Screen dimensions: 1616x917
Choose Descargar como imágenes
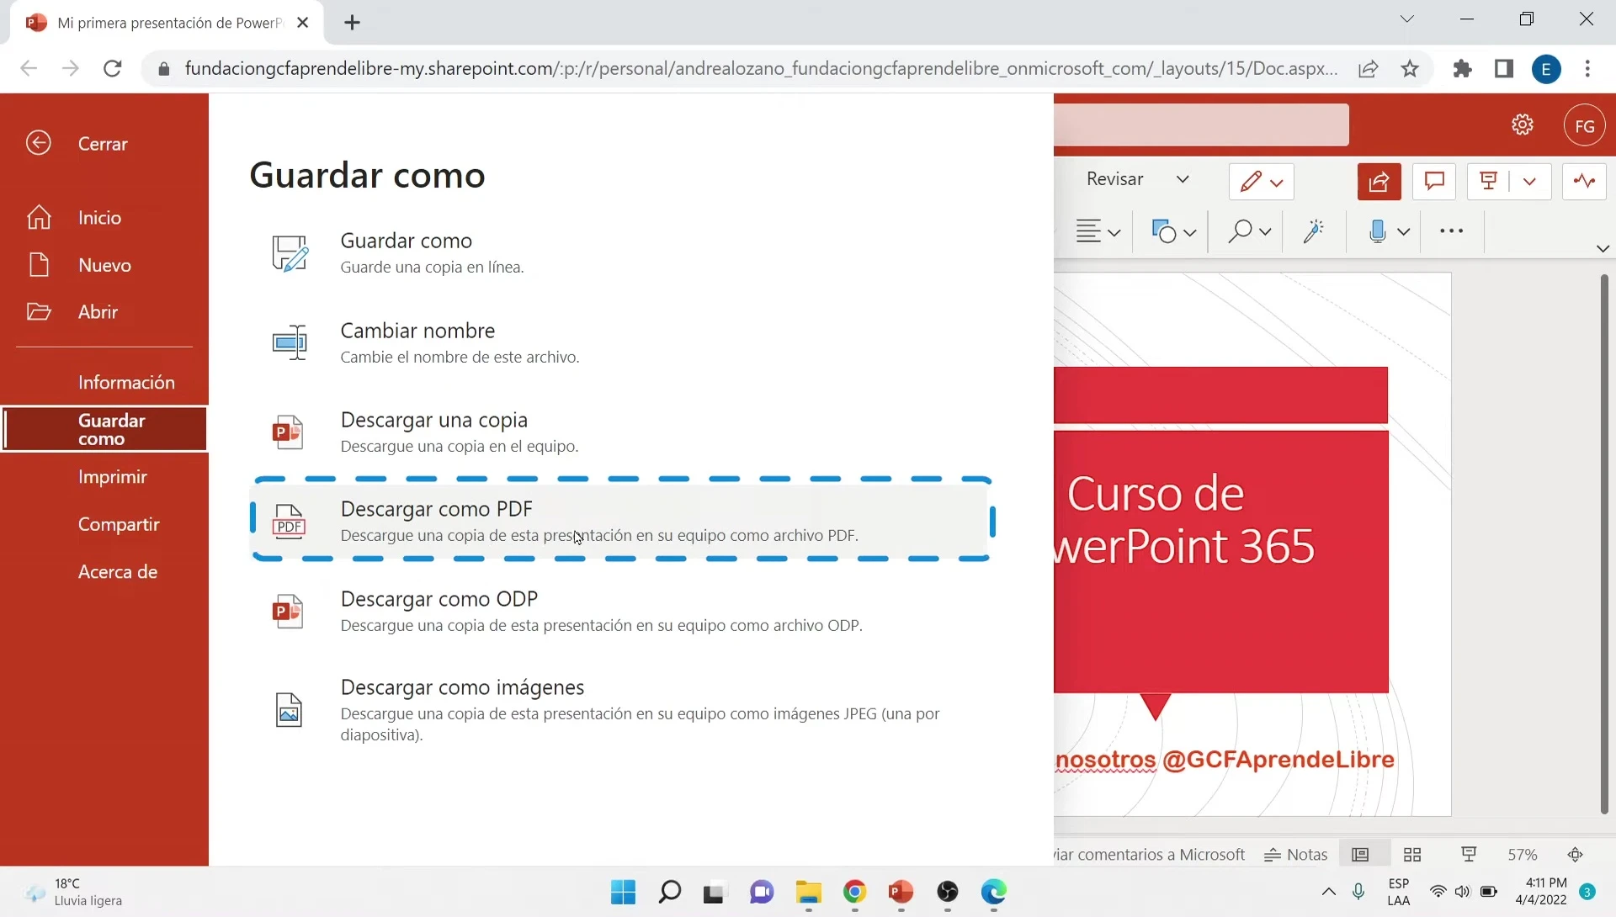621,710
